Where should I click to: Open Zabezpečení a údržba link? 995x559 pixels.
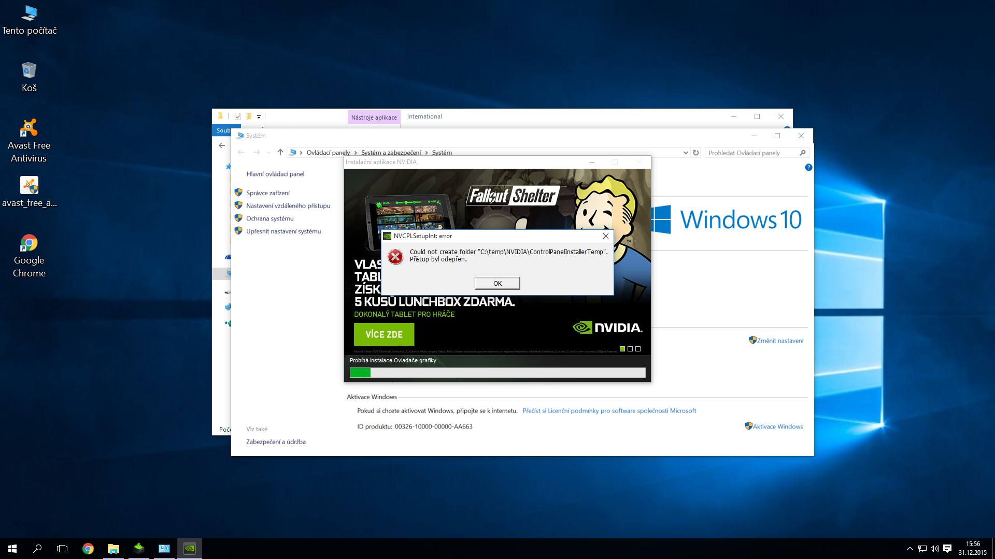pyautogui.click(x=276, y=442)
